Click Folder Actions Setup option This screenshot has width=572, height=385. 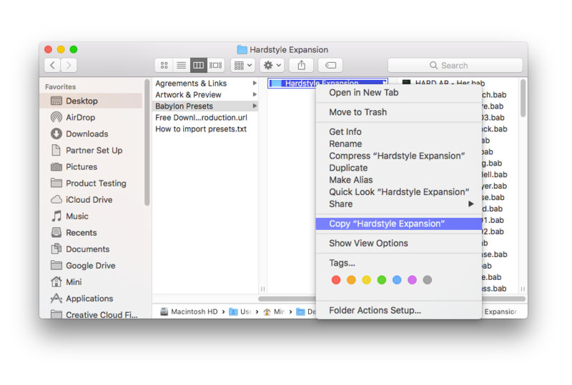click(375, 310)
